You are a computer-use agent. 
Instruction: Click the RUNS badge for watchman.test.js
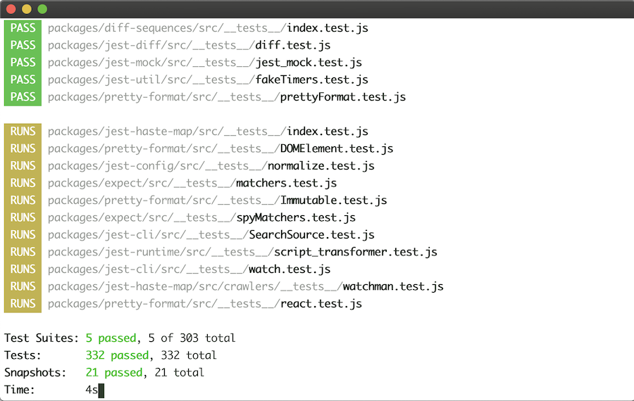coord(23,286)
